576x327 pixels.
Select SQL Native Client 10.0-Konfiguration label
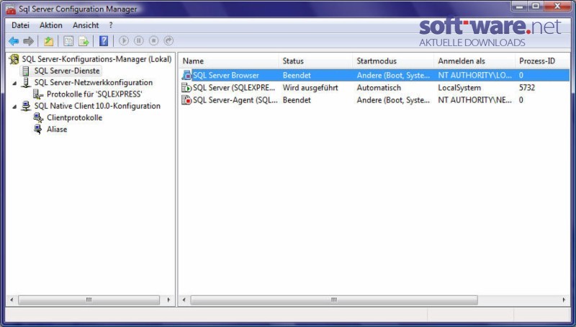[97, 106]
